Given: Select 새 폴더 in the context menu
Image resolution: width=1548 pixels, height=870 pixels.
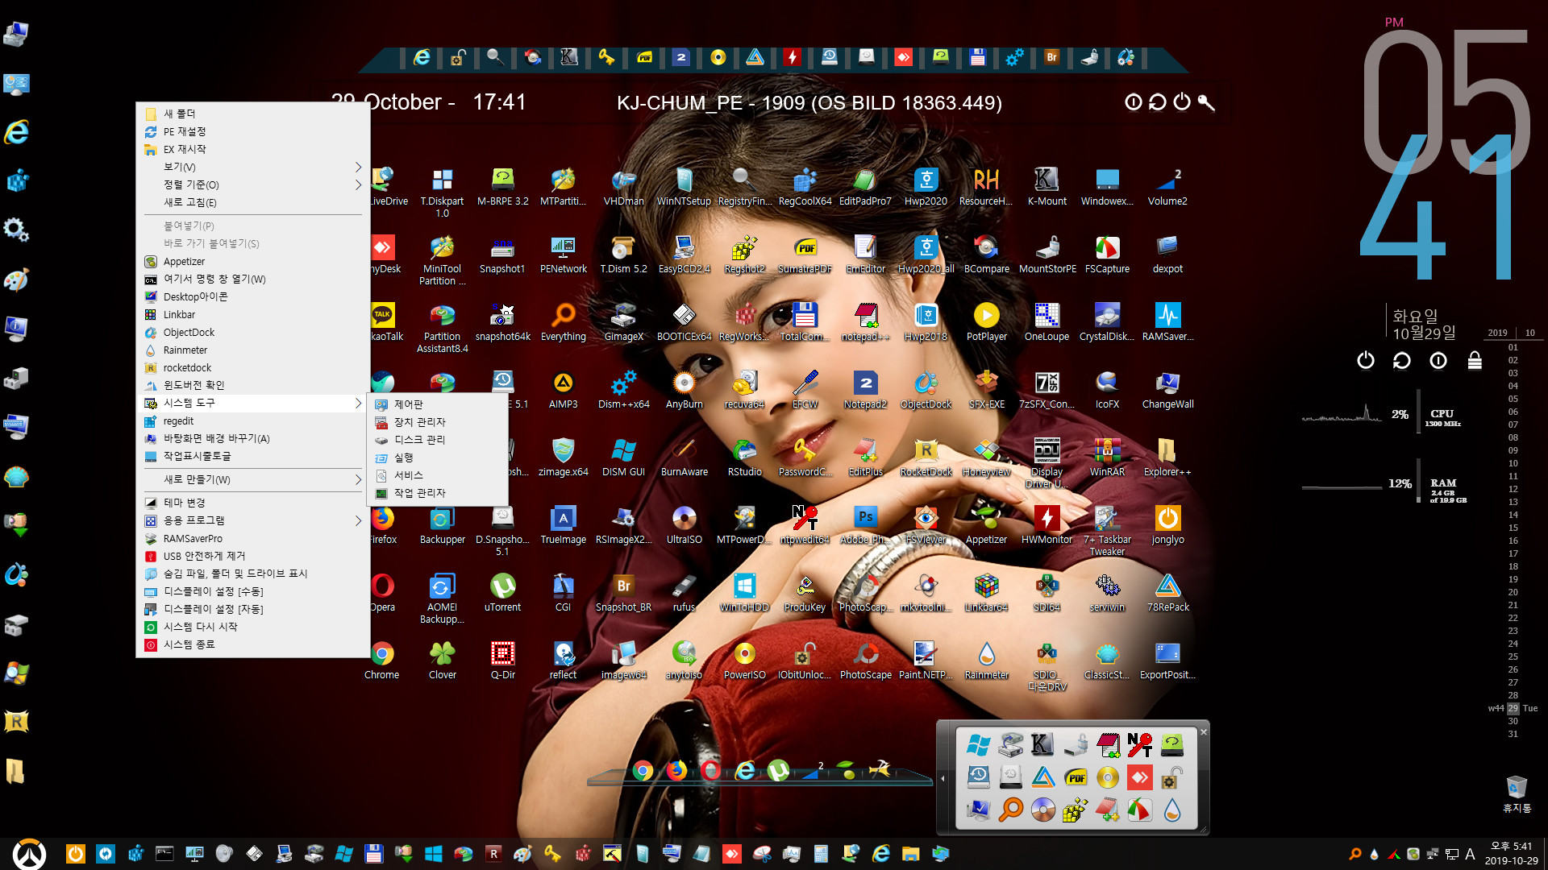Looking at the screenshot, I should point(253,114).
